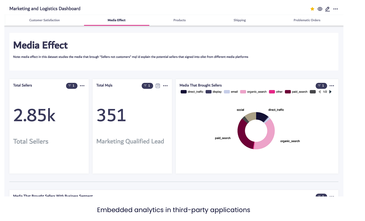The height and width of the screenshot is (221, 365).
Task: Open dashboard more options ellipsis menu
Action: click(x=335, y=9)
